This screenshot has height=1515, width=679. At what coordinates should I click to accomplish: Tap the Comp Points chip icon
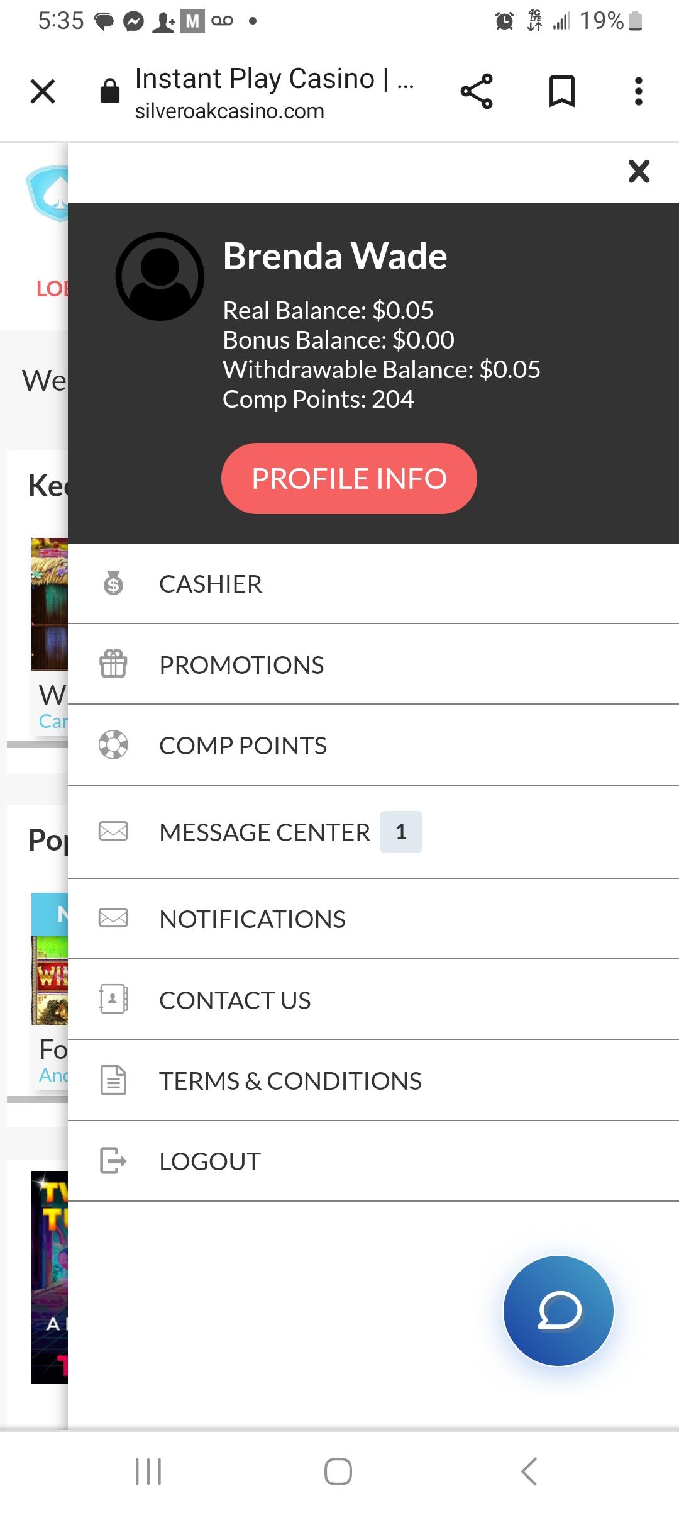[x=113, y=745]
